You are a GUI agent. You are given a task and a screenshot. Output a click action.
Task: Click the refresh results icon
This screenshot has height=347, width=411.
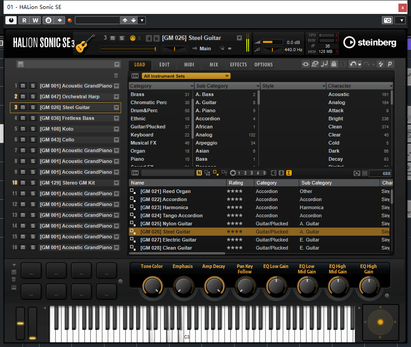tap(356, 173)
